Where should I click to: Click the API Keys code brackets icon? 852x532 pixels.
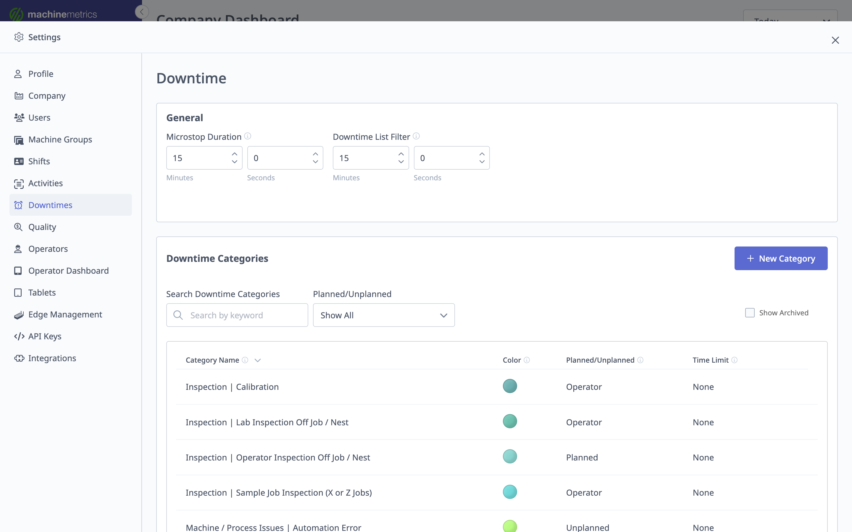pyautogui.click(x=19, y=336)
